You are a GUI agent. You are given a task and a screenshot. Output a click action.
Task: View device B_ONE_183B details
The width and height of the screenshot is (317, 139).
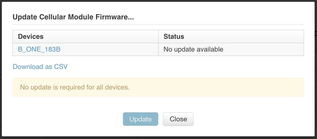(39, 49)
